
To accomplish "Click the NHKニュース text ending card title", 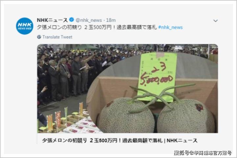I will coord(182,141).
